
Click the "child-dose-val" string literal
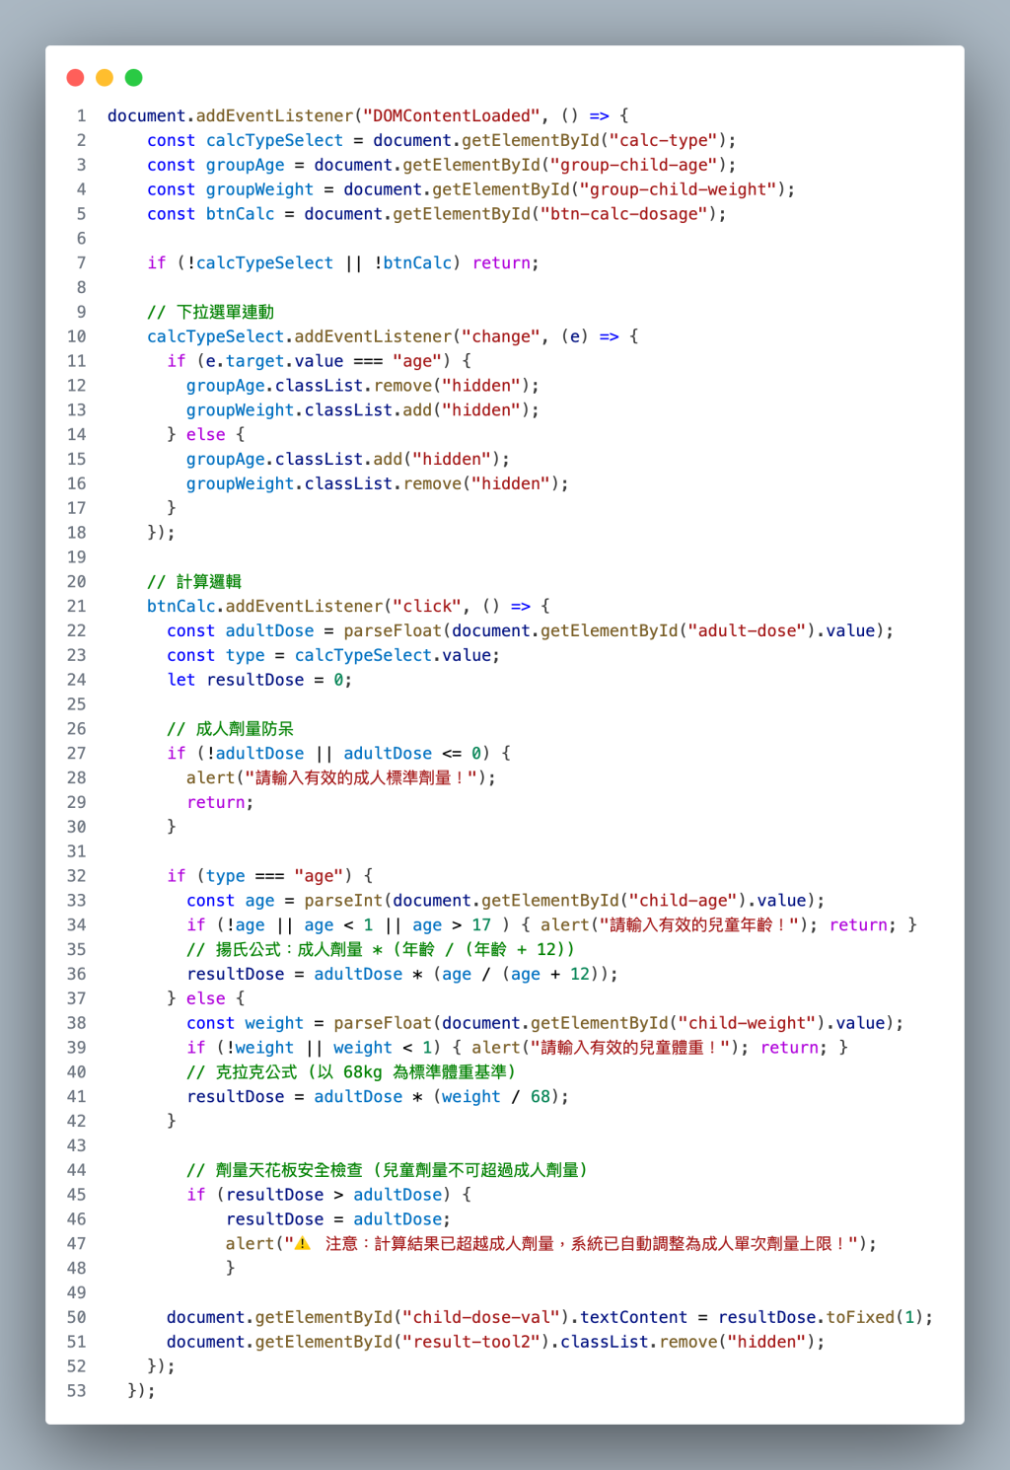[481, 1318]
